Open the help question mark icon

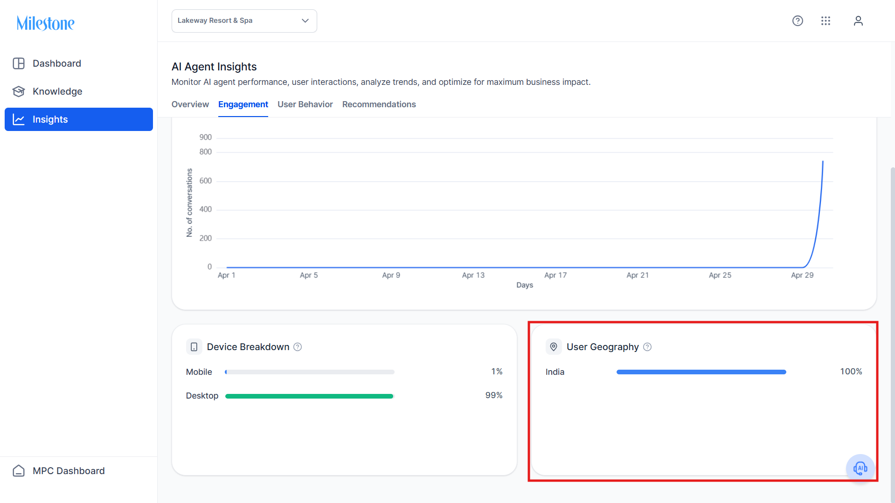click(798, 21)
